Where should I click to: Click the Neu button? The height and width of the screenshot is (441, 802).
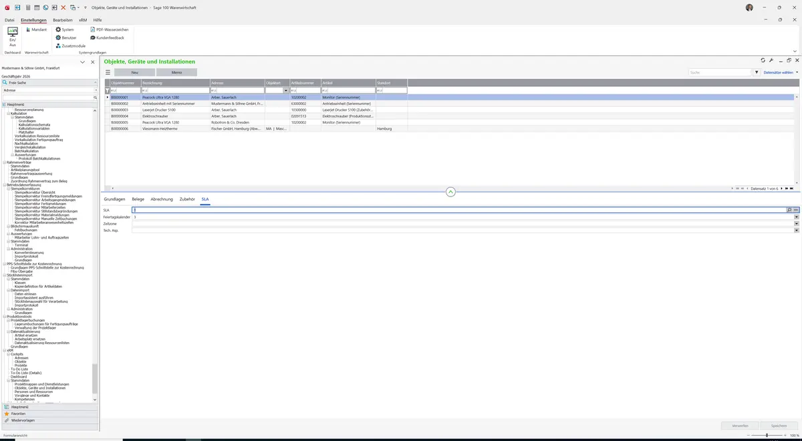tap(134, 72)
